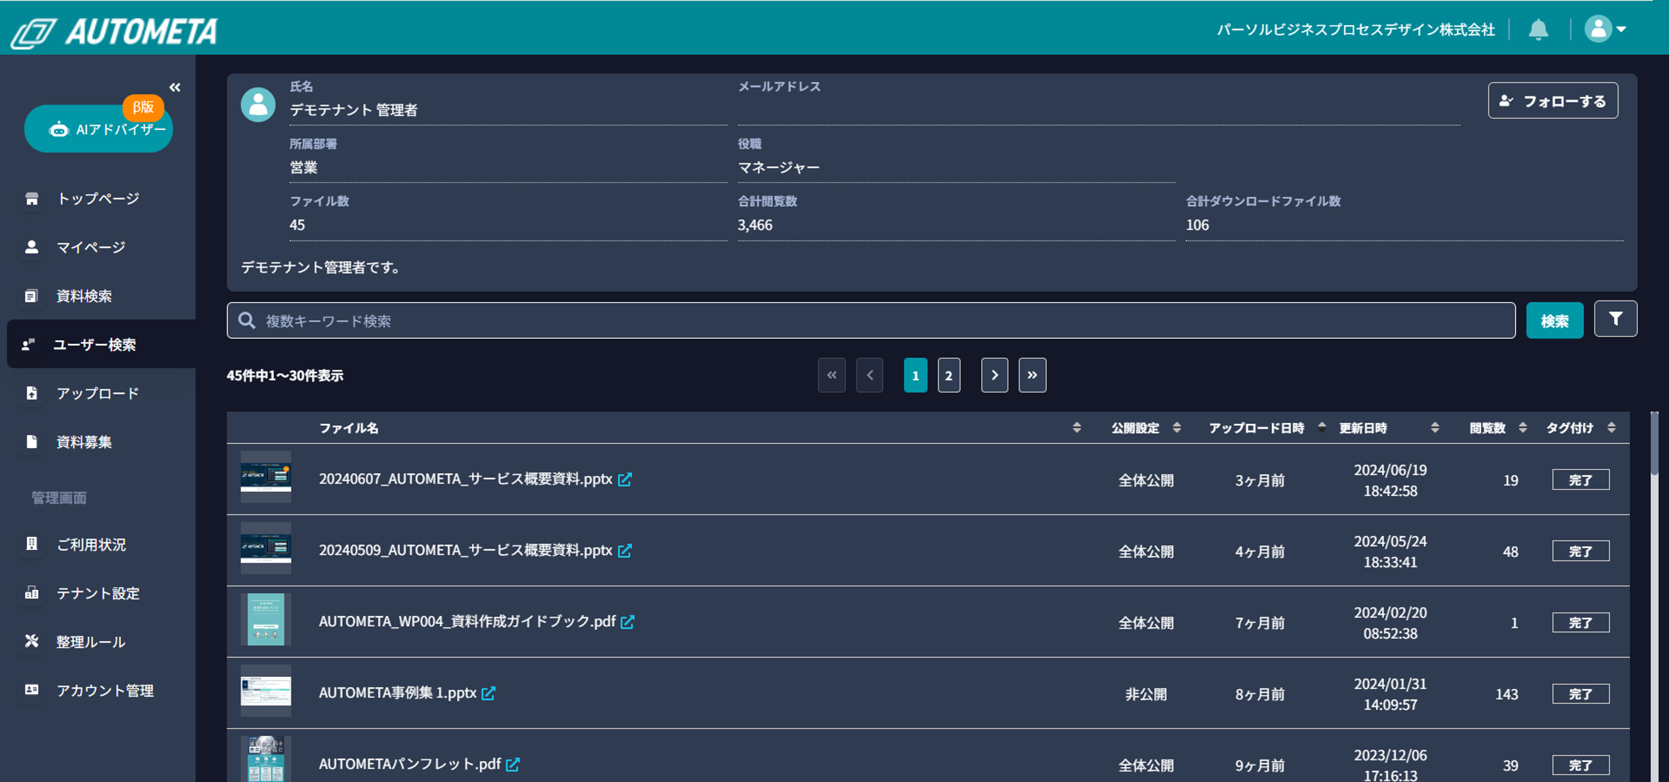
Task: Open the notification bell
Action: pyautogui.click(x=1538, y=29)
